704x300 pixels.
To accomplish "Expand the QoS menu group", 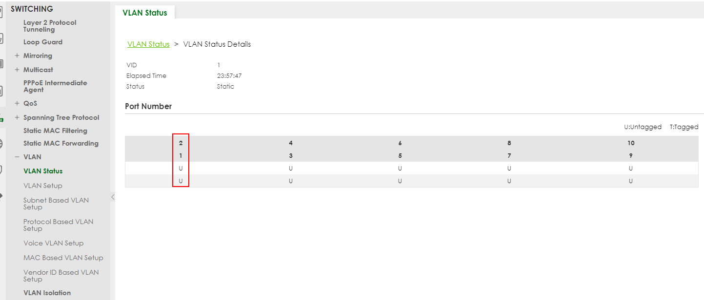I will pyautogui.click(x=17, y=103).
